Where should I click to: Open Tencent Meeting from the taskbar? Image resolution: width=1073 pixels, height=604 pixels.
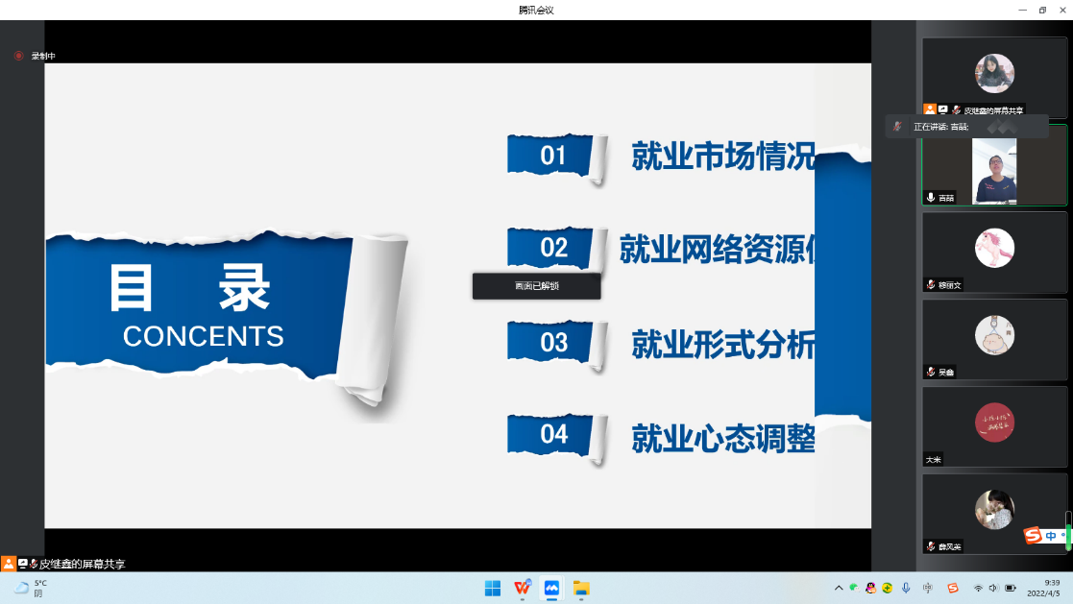point(552,588)
